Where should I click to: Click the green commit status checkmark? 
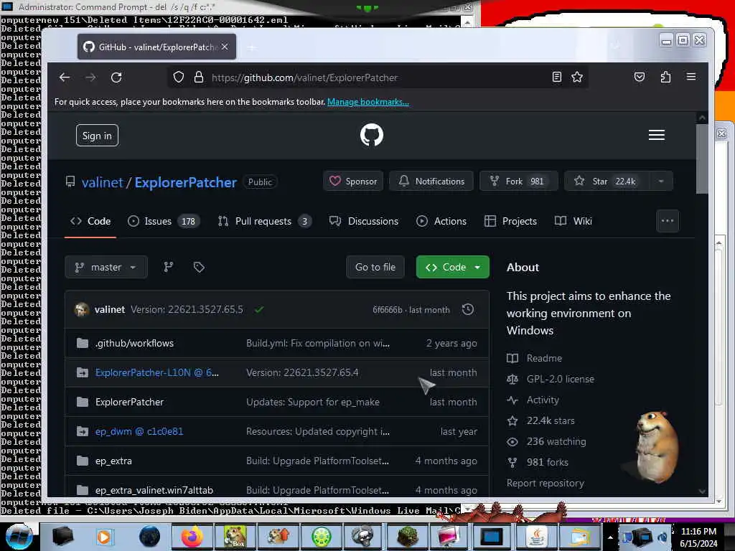[258, 309]
